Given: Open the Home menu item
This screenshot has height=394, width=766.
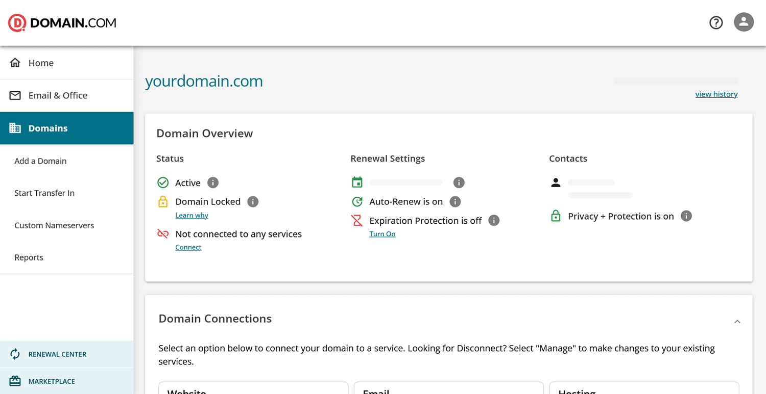Looking at the screenshot, I should point(67,63).
